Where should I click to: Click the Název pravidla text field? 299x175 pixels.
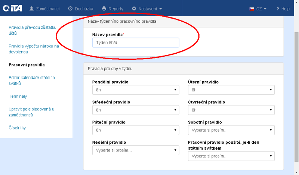pyautogui.click(x=135, y=43)
